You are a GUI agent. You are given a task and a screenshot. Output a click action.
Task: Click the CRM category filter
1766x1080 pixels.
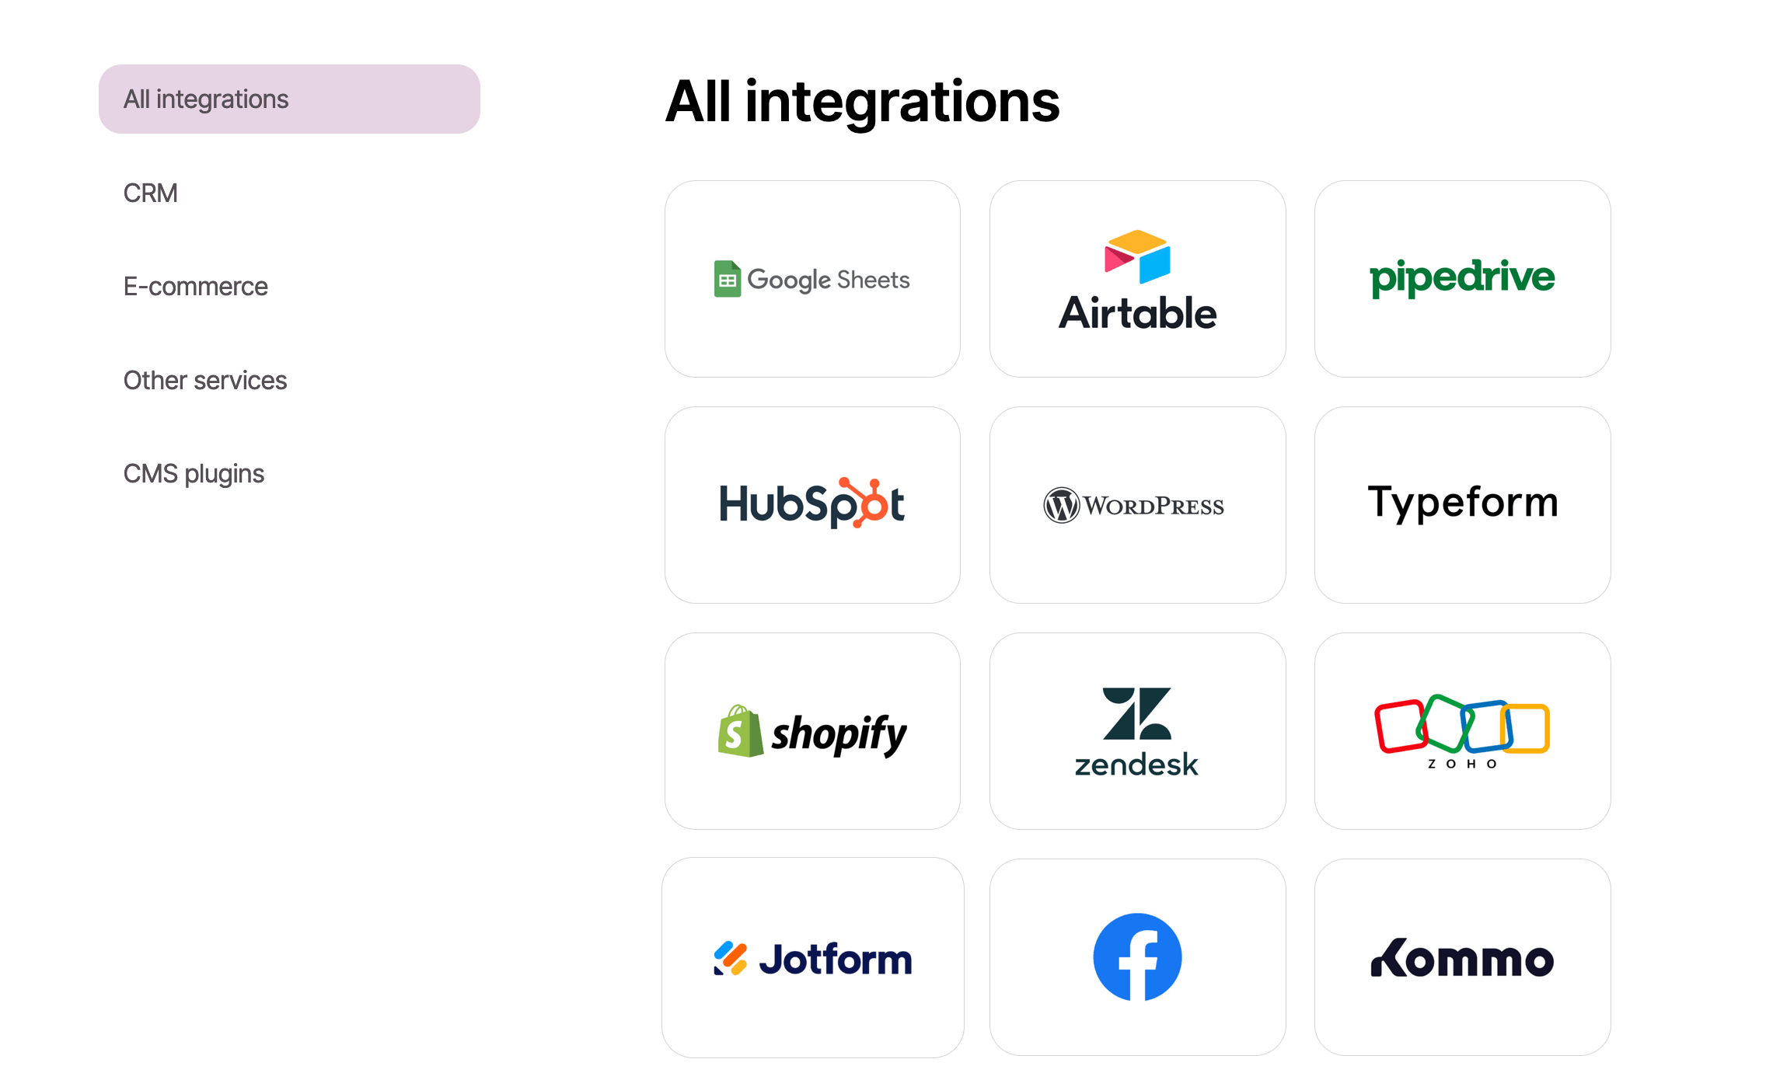tap(150, 193)
